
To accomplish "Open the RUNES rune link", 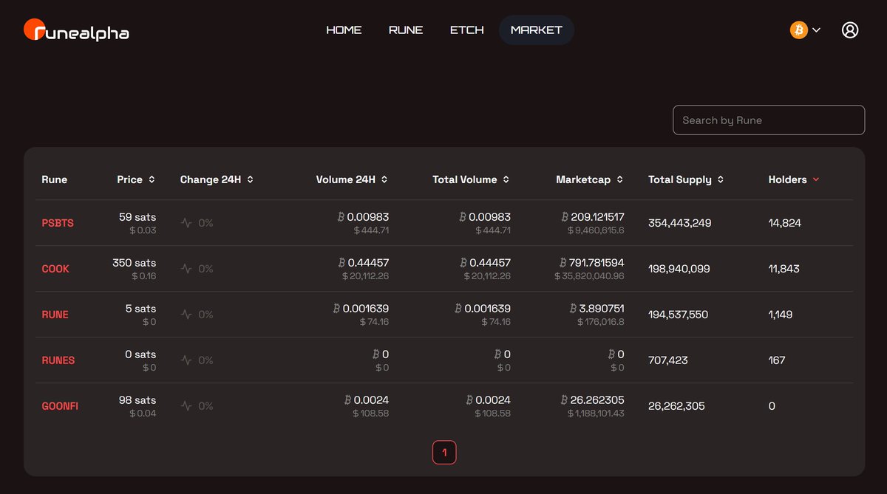I will 58,360.
